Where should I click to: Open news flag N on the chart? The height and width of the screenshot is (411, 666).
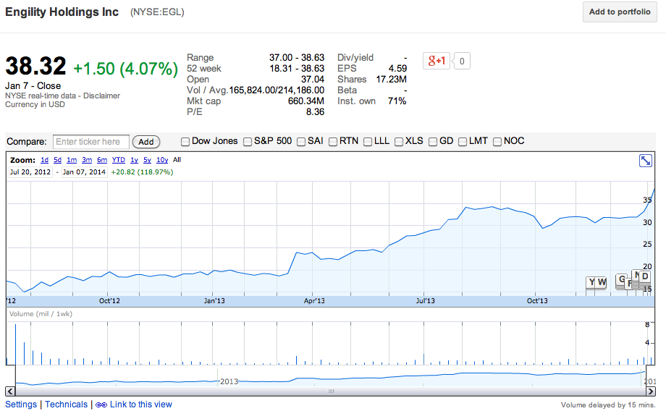pos(636,275)
